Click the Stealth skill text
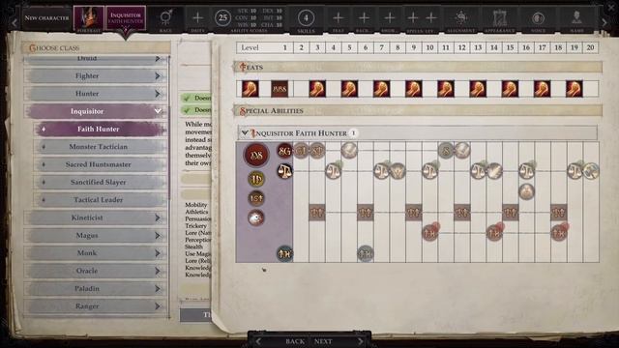 [x=193, y=246]
